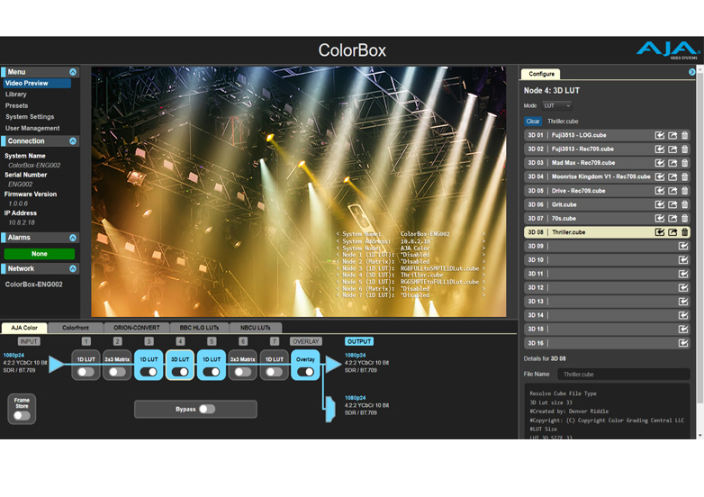Enable node 6 3x3 Matrix switch
Image resolution: width=704 pixels, height=497 pixels.
pos(243,372)
